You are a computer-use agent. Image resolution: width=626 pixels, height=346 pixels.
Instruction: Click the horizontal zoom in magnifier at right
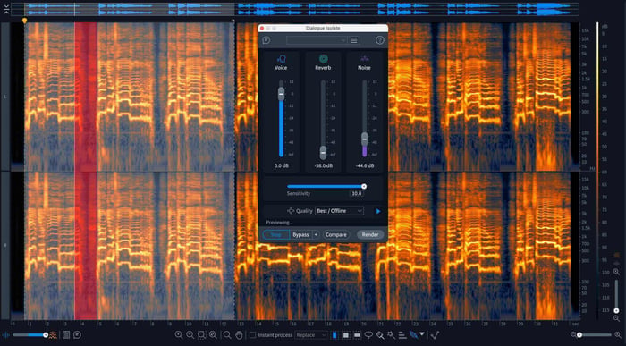click(x=619, y=335)
